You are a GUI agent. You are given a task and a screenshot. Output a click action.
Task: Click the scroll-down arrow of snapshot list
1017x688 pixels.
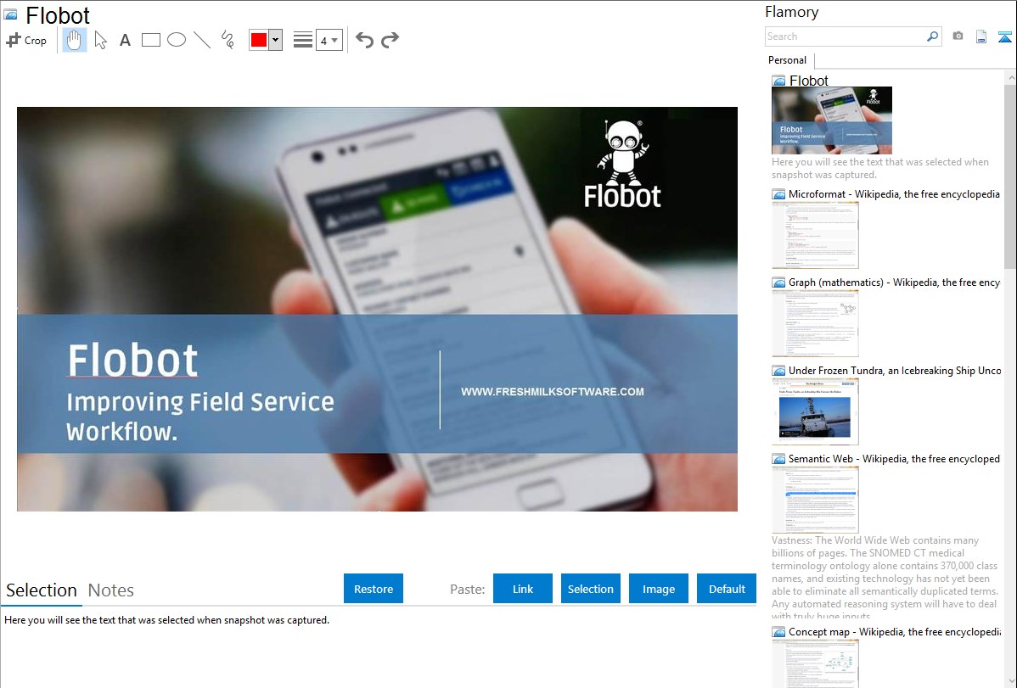point(1010,681)
